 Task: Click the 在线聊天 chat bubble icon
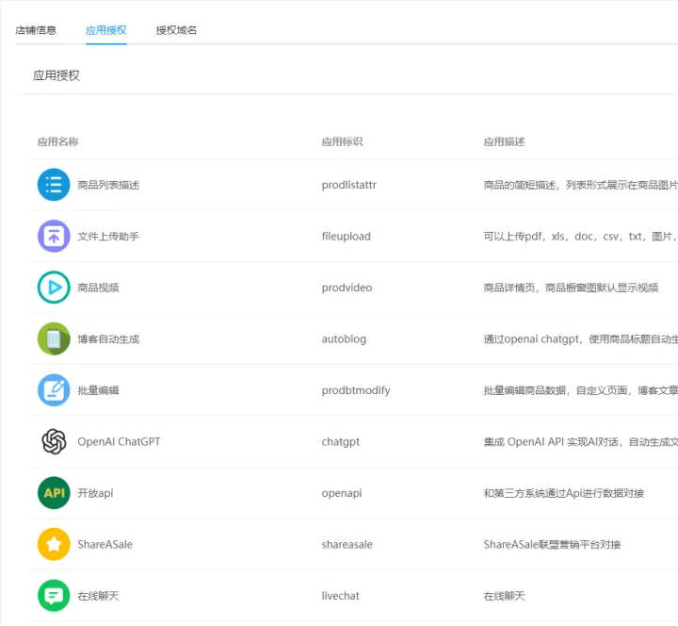click(x=54, y=596)
